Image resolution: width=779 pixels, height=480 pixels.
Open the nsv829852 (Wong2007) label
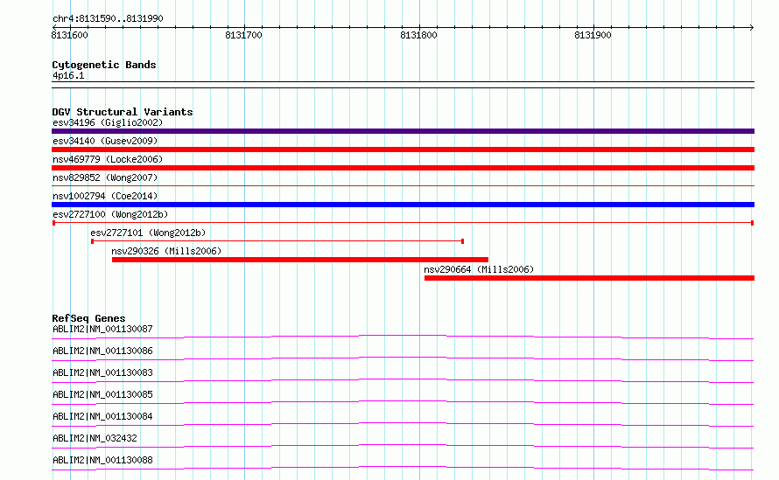pos(105,177)
